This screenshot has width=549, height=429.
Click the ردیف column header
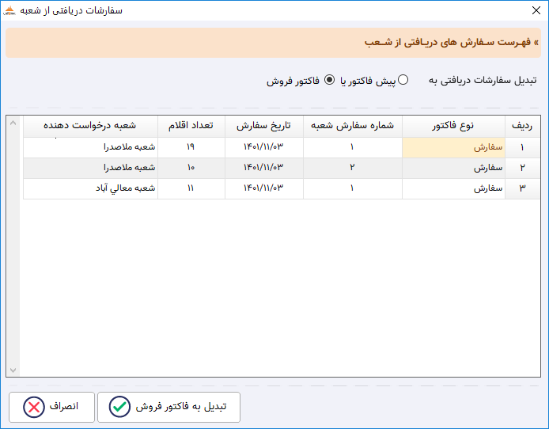click(x=522, y=126)
